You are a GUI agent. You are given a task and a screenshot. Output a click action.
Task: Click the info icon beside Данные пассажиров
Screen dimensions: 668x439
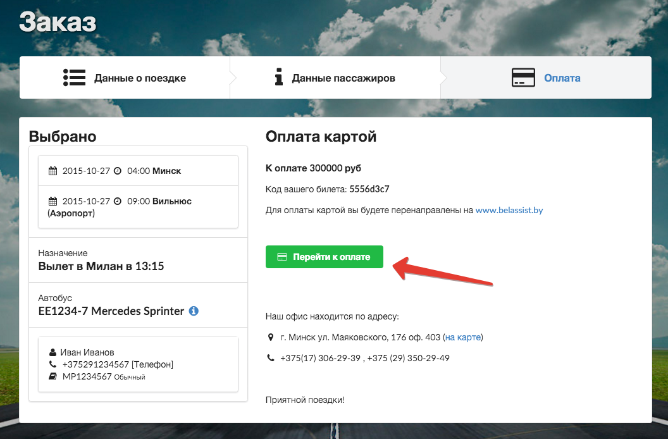pos(278,77)
